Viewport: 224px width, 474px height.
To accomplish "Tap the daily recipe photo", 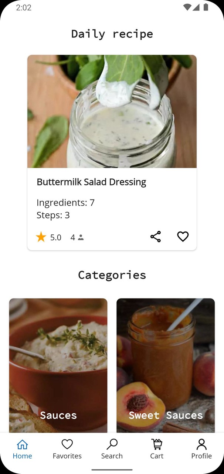I will [x=112, y=111].
